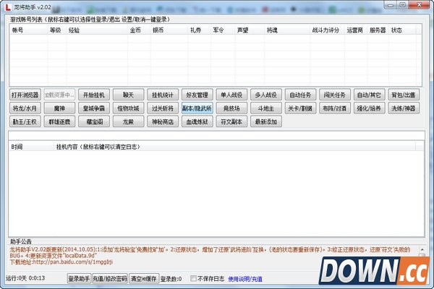Click the 战斗力评分 column header
Screen dimensions: 434x289
[x=327, y=30]
